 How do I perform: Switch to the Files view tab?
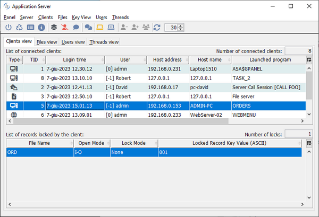pos(47,42)
